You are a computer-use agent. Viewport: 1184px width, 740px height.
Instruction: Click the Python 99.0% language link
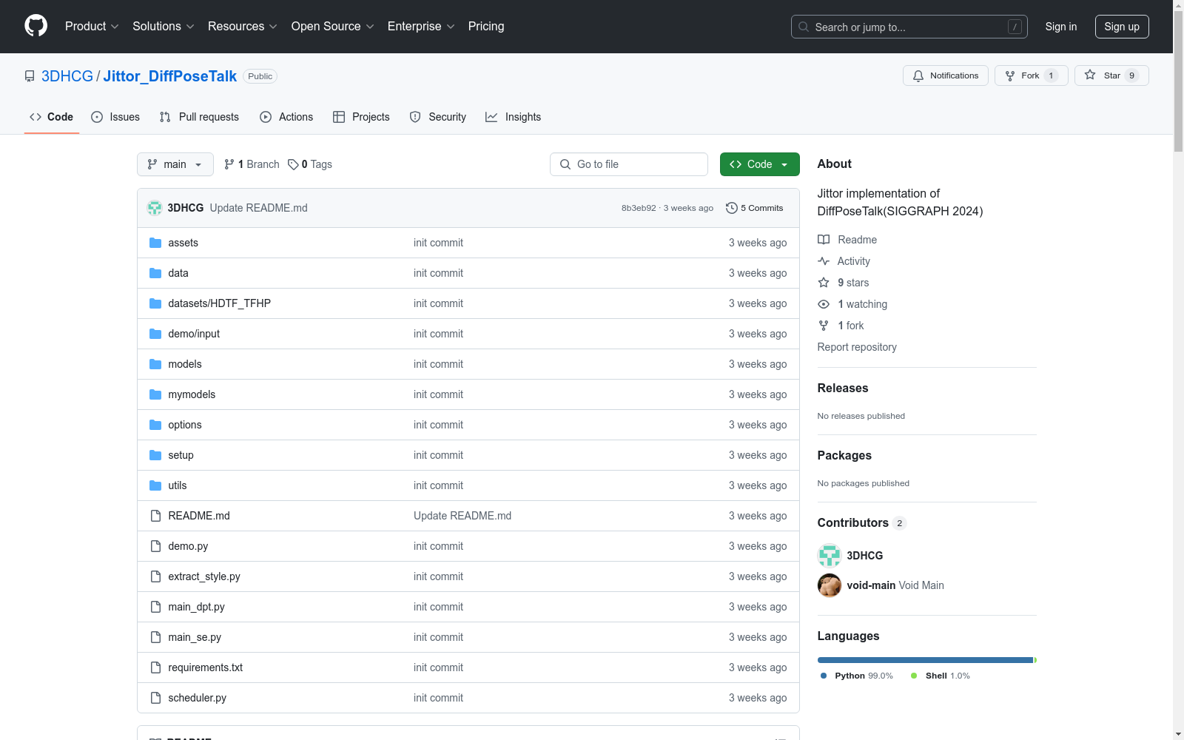(857, 676)
